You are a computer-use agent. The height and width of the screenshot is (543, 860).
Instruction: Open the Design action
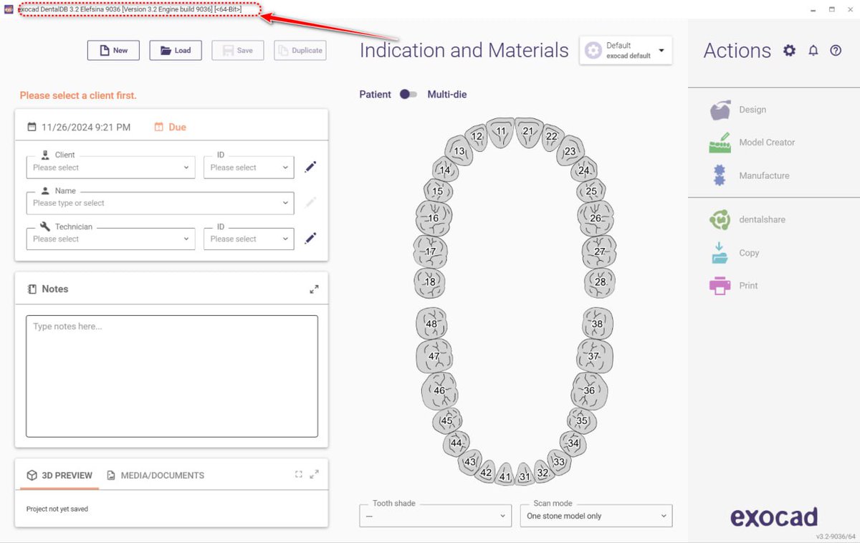752,109
